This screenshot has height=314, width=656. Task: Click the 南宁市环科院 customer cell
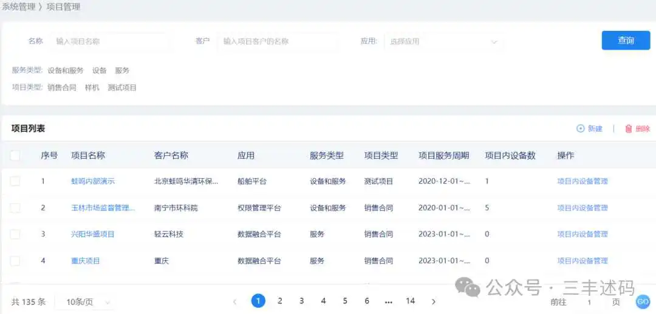[176, 207]
